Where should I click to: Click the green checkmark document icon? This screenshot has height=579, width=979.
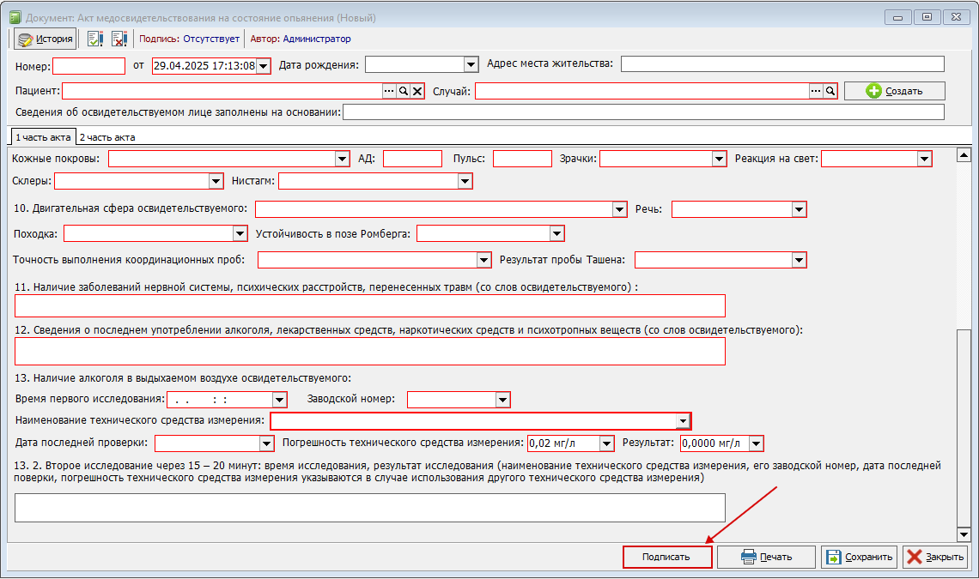[95, 39]
